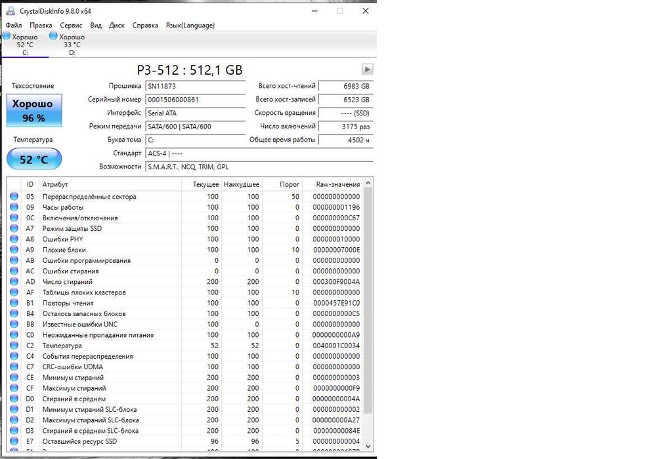Click the next disk arrow button
Viewport: 646px width, 459px height.
click(367, 69)
